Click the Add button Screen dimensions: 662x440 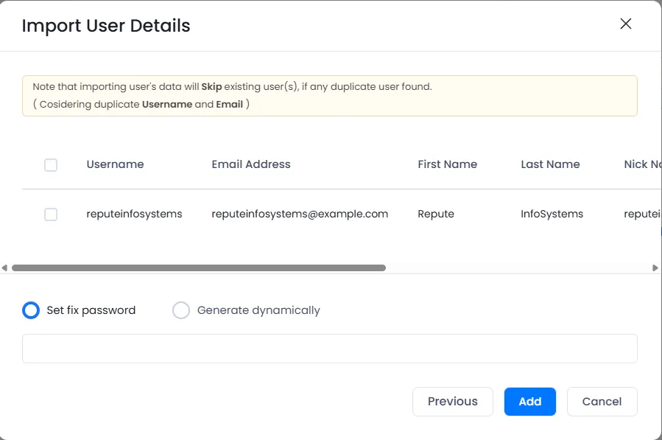click(x=529, y=402)
